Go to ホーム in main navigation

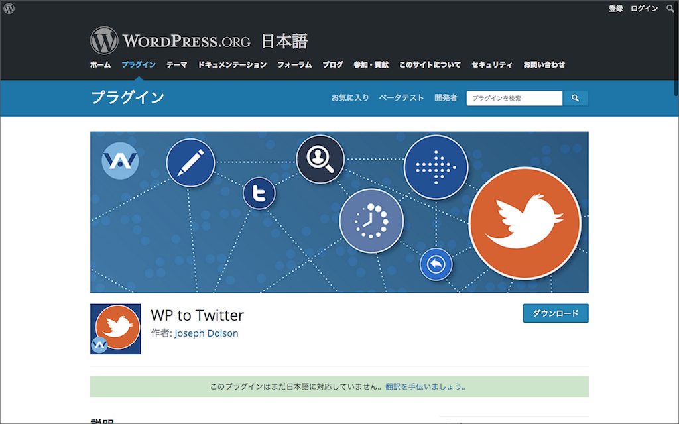coord(101,65)
